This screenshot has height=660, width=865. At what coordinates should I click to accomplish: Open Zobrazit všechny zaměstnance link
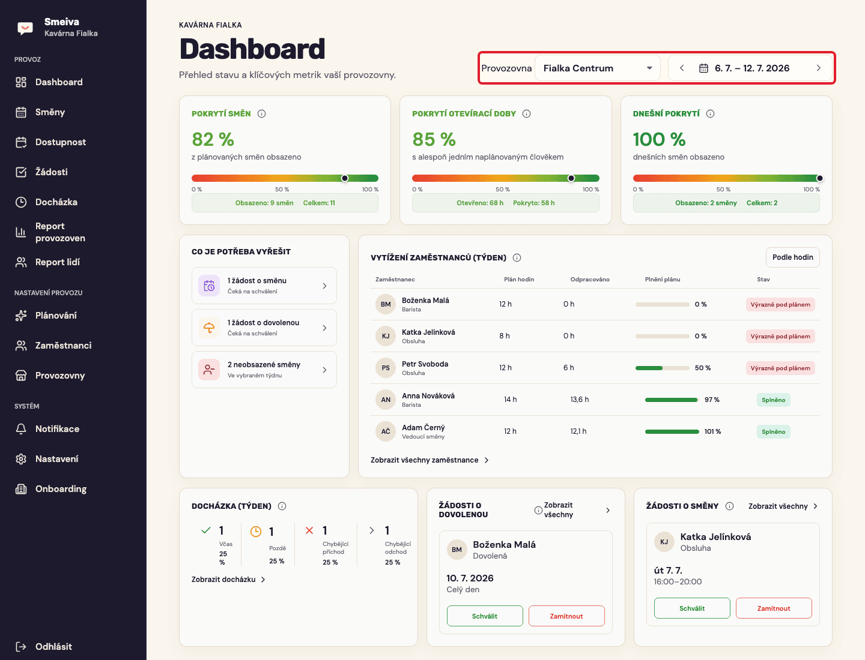[430, 460]
